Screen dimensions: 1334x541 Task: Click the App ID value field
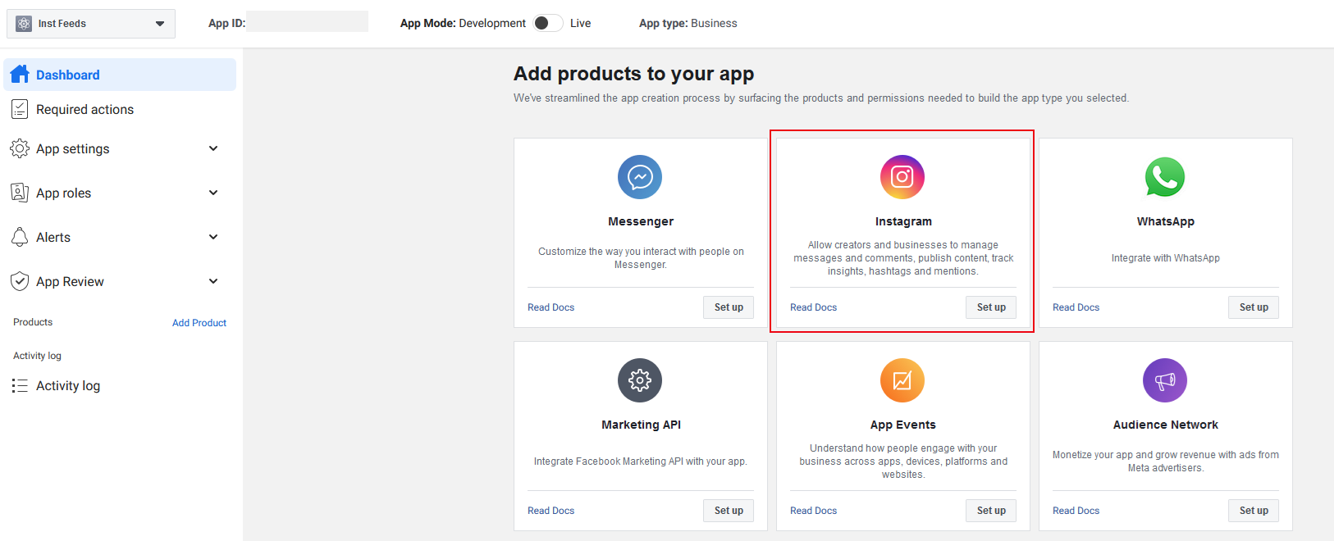click(308, 22)
